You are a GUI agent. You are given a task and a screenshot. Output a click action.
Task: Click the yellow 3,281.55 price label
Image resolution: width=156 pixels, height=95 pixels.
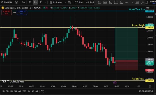[150, 81]
